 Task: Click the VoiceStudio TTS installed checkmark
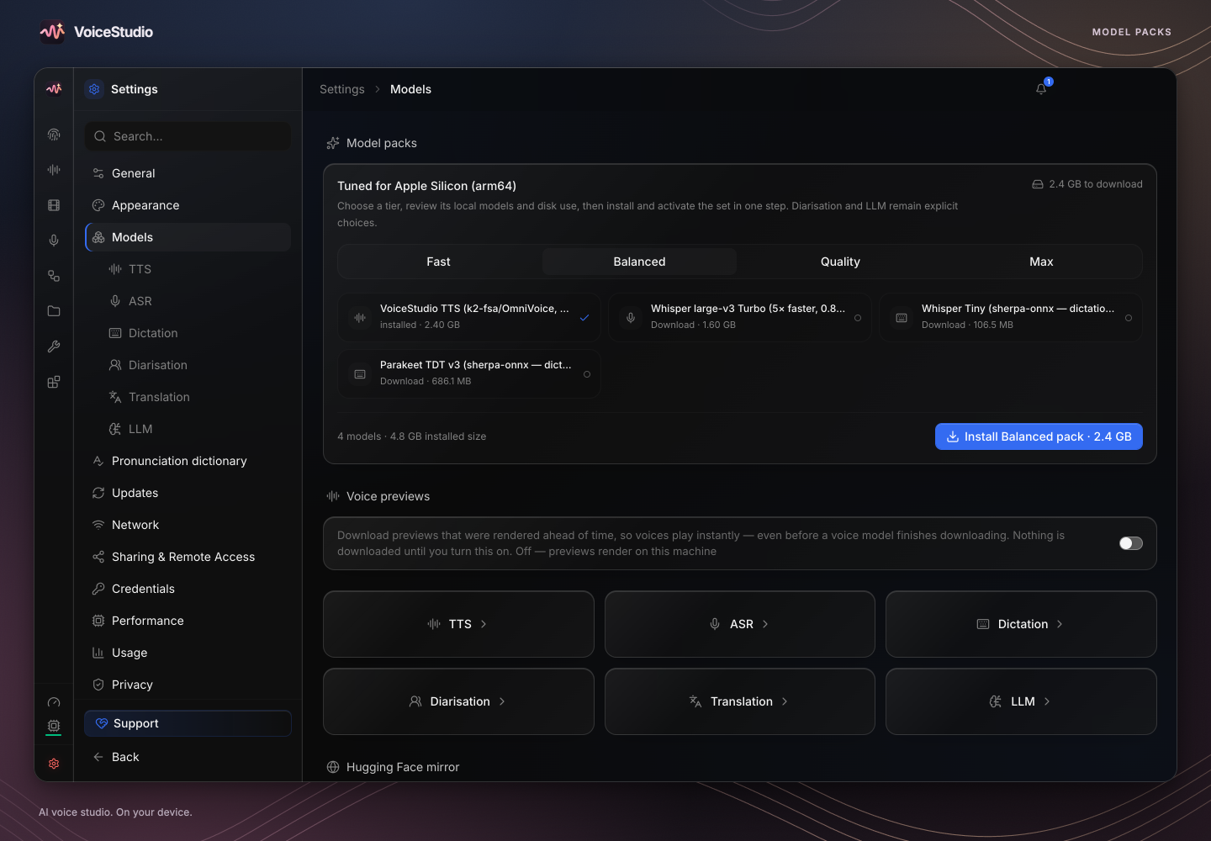click(584, 318)
